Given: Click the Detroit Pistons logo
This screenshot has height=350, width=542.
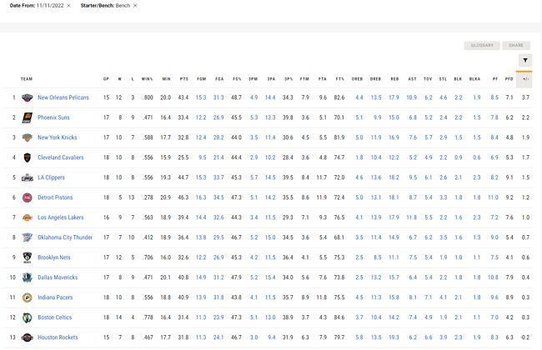Looking at the screenshot, I should pyautogui.click(x=27, y=197).
